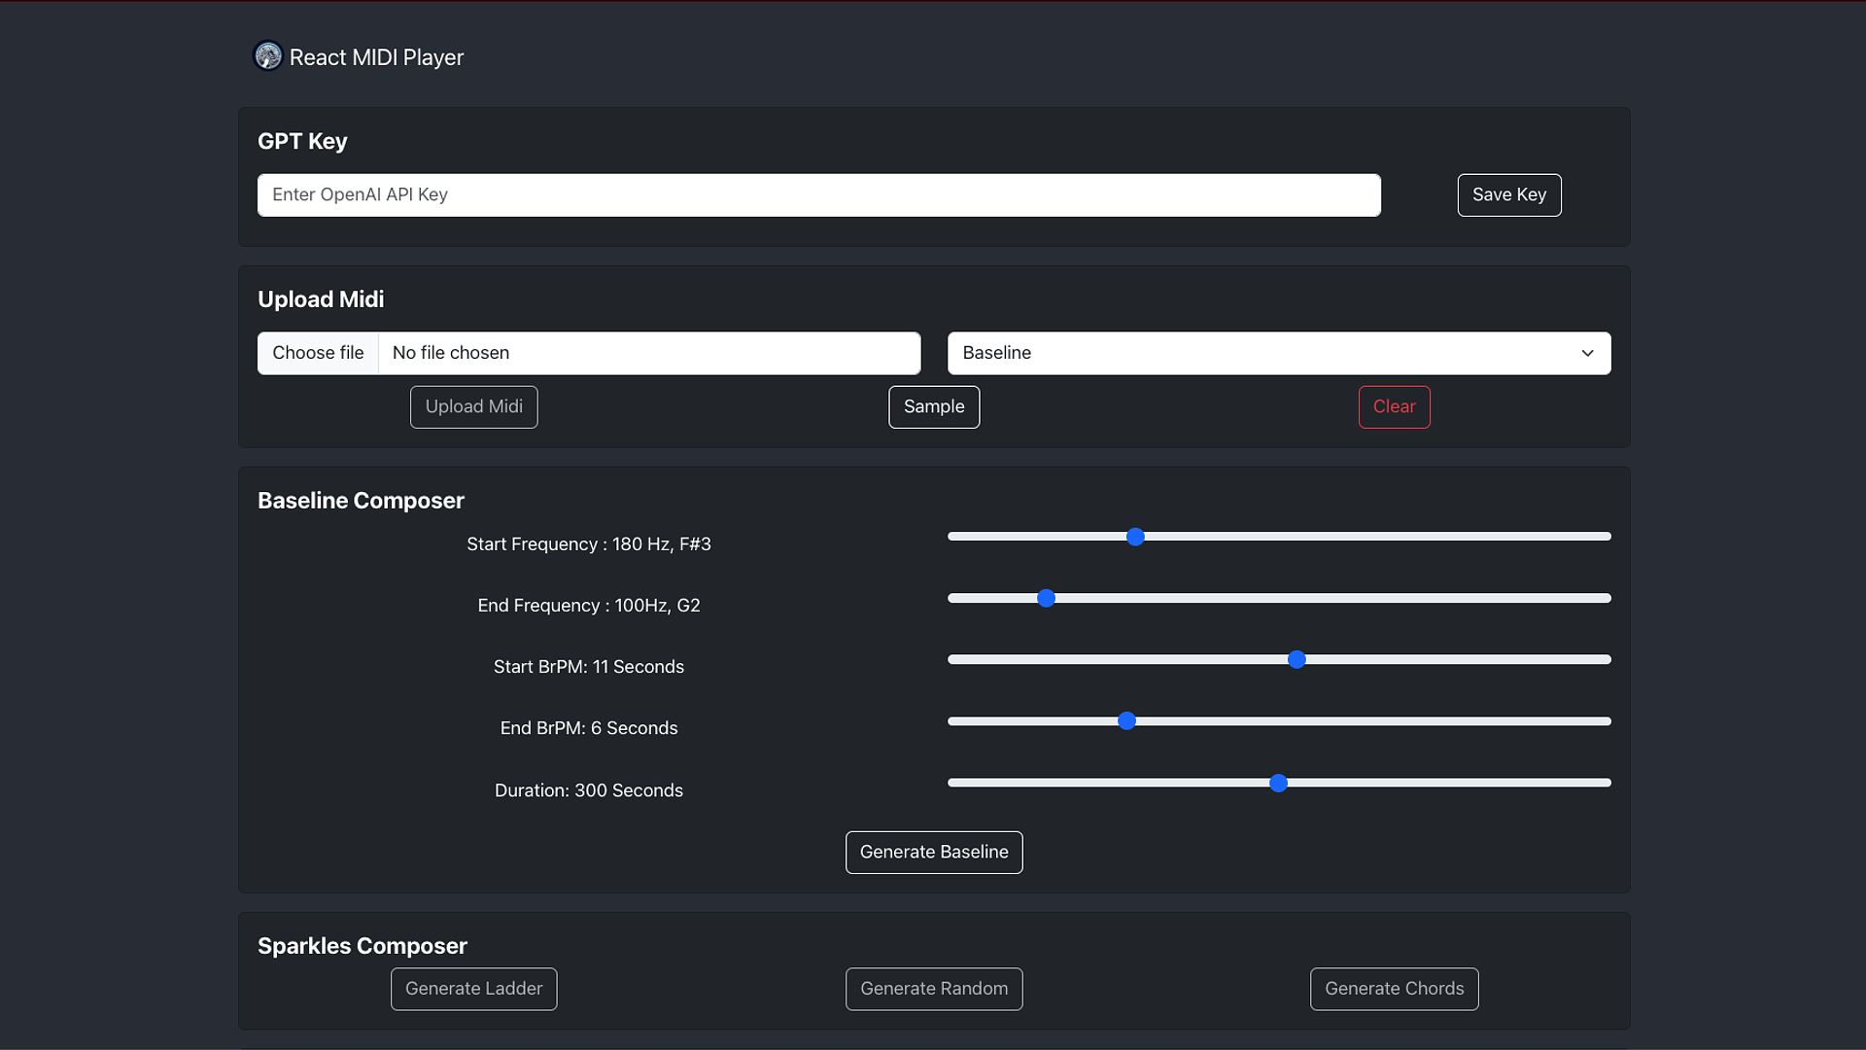Save the GPT key with Save Key
The image size is (1866, 1050).
pos(1508,194)
